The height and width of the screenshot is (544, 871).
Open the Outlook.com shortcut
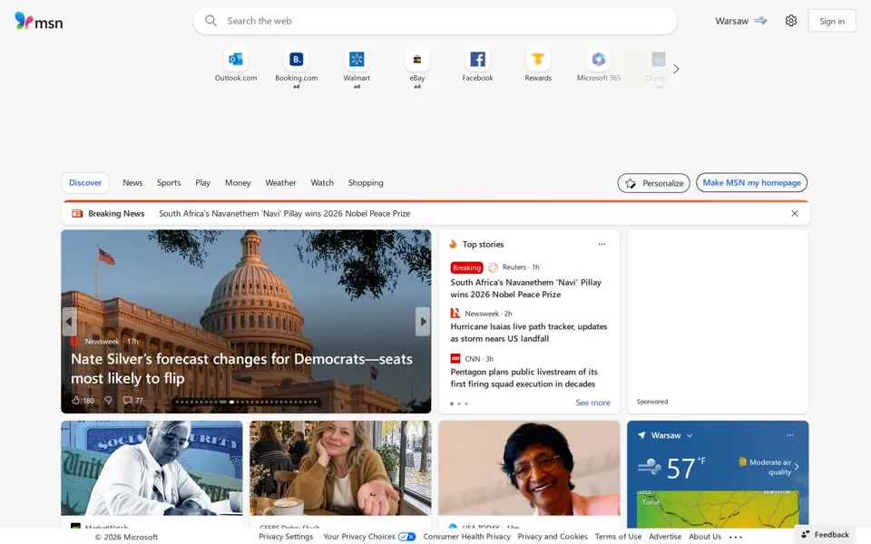pyautogui.click(x=236, y=65)
